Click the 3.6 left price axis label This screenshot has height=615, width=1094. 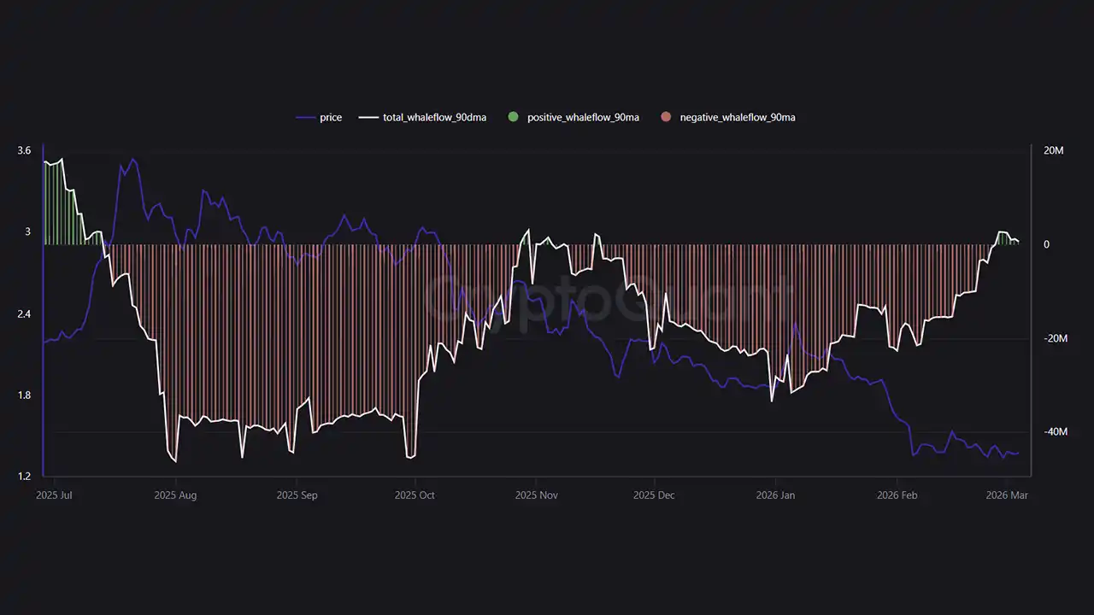pos(24,151)
